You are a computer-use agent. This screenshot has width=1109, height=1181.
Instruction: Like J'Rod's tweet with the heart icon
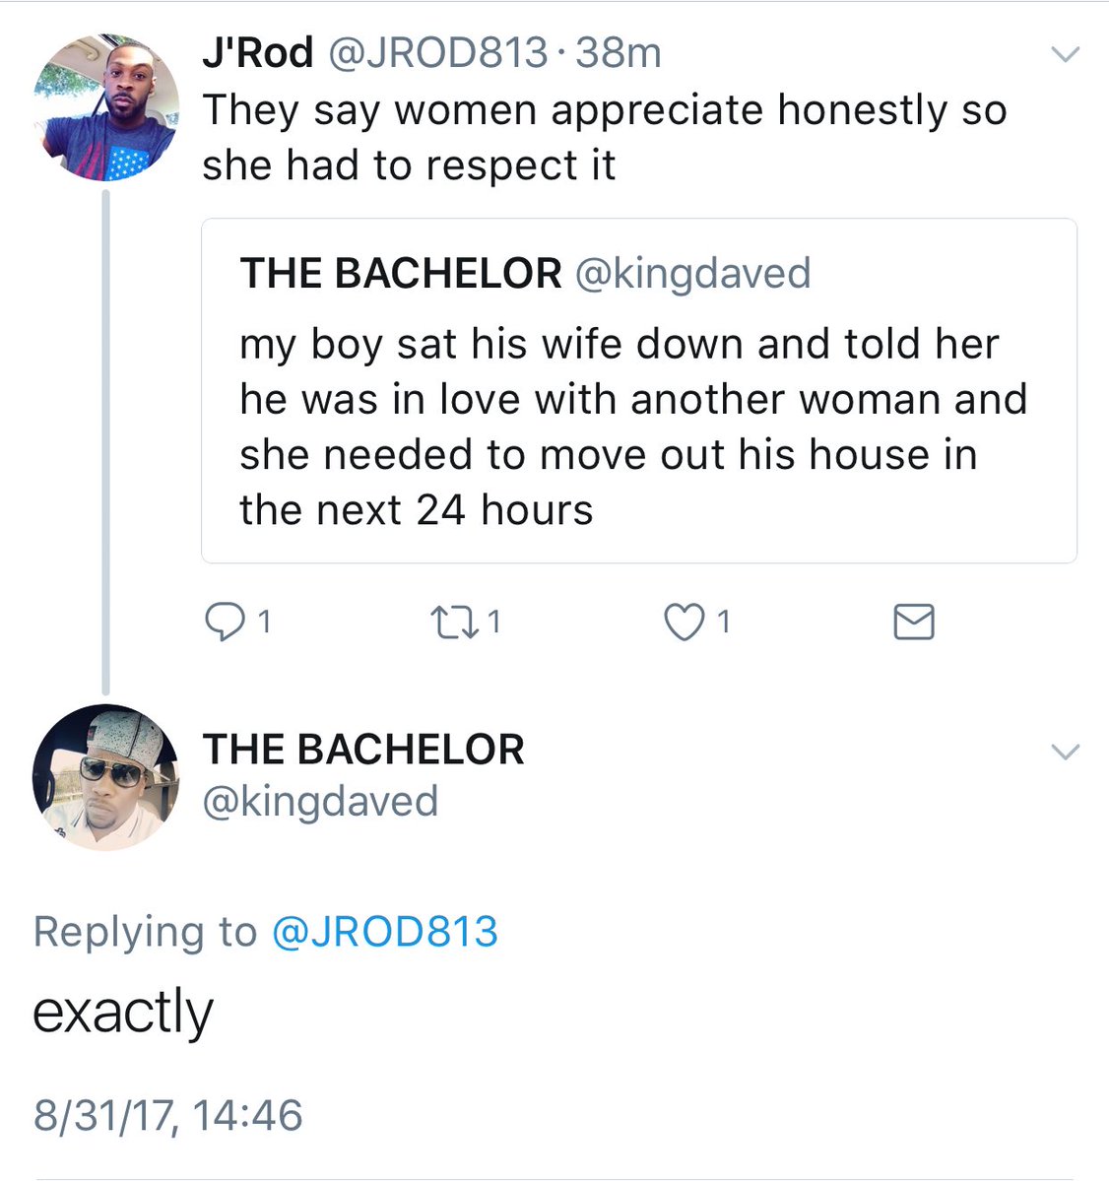coord(685,623)
